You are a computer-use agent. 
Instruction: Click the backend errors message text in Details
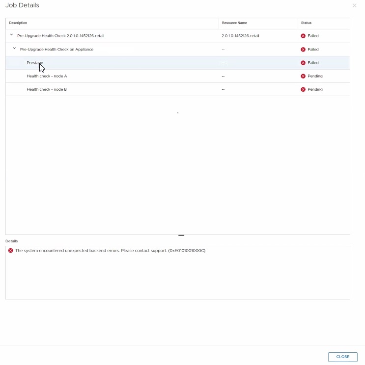coord(110,251)
